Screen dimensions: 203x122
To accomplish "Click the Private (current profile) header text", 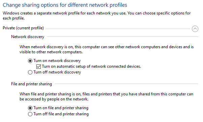I will coord(23,28).
